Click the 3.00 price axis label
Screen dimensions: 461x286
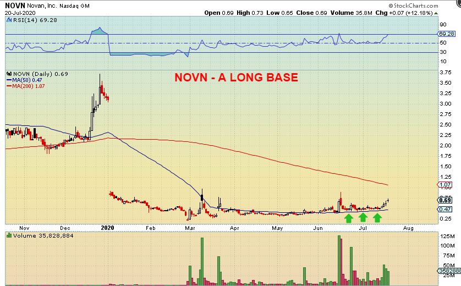(x=446, y=104)
